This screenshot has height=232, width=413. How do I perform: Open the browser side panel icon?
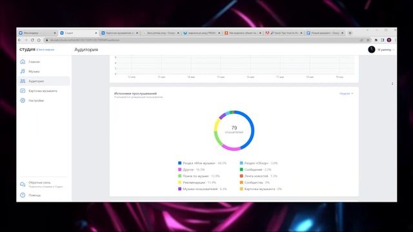coord(383,40)
